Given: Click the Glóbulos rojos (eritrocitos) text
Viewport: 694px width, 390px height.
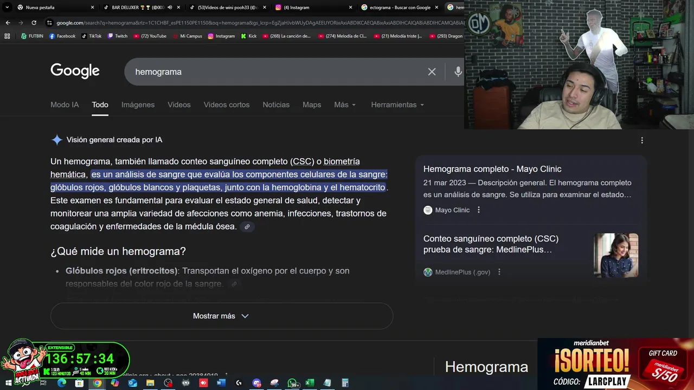Looking at the screenshot, I should [x=121, y=271].
